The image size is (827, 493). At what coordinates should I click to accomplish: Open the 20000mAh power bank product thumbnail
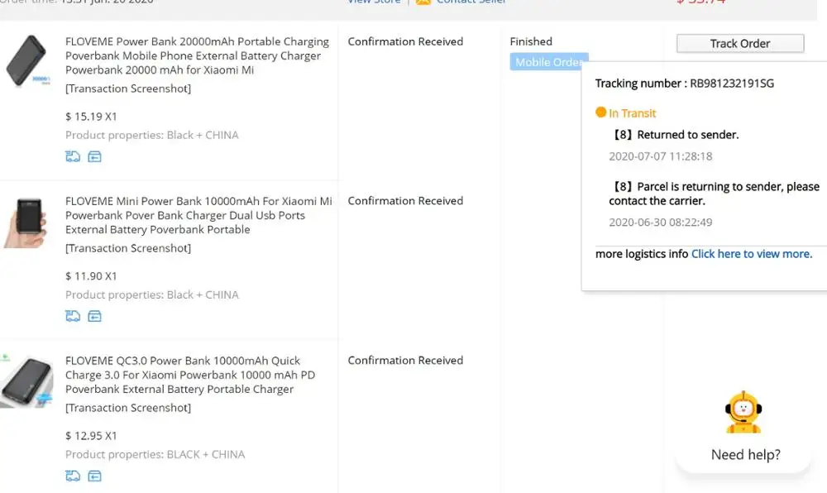(x=27, y=60)
